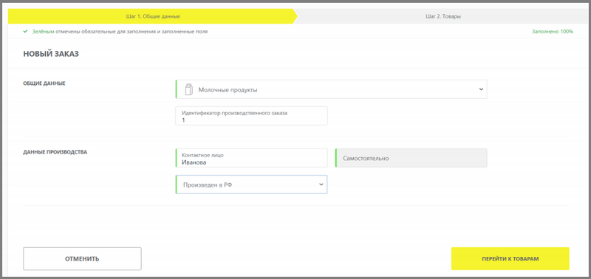591x279 pixels.
Task: Open the "Произведен в РФ" dropdown
Action: coord(251,185)
